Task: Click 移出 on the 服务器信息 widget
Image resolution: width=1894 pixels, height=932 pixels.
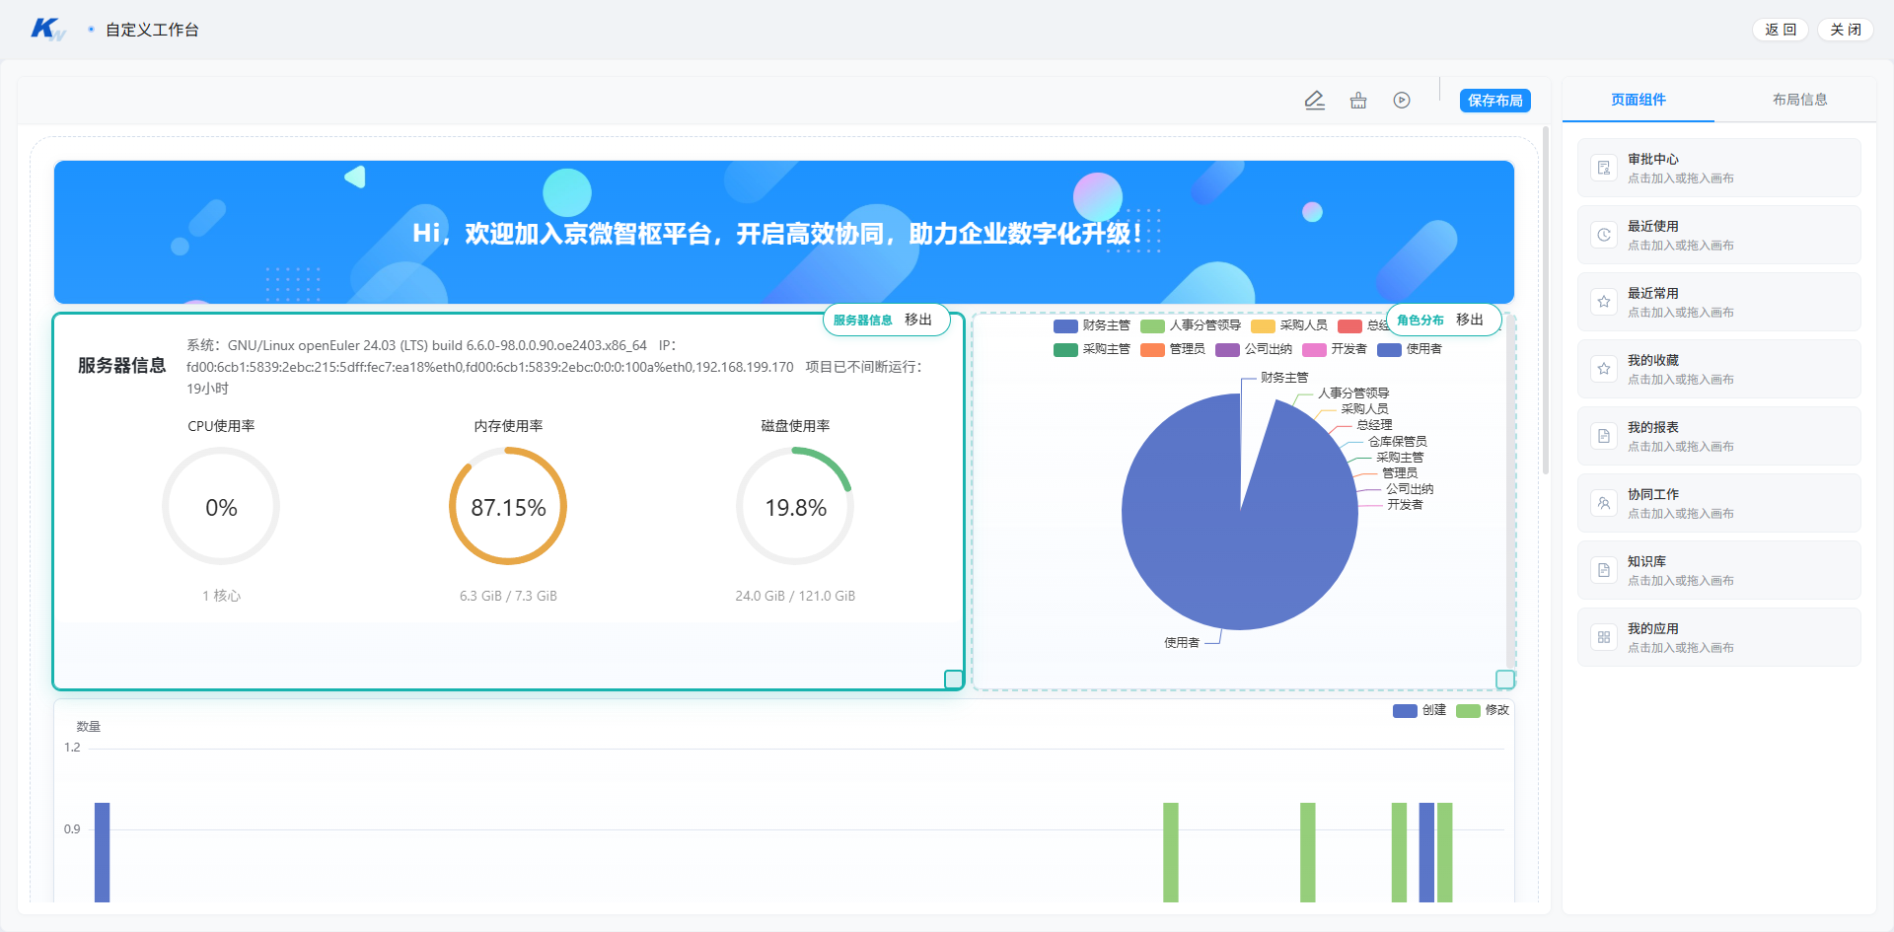Action: [918, 320]
